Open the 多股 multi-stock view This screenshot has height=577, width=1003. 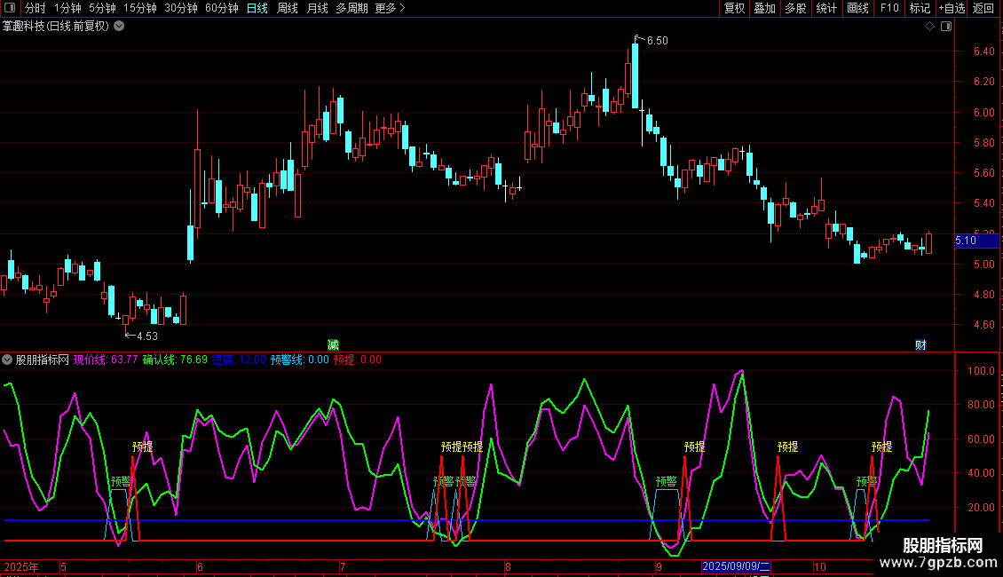795,8
